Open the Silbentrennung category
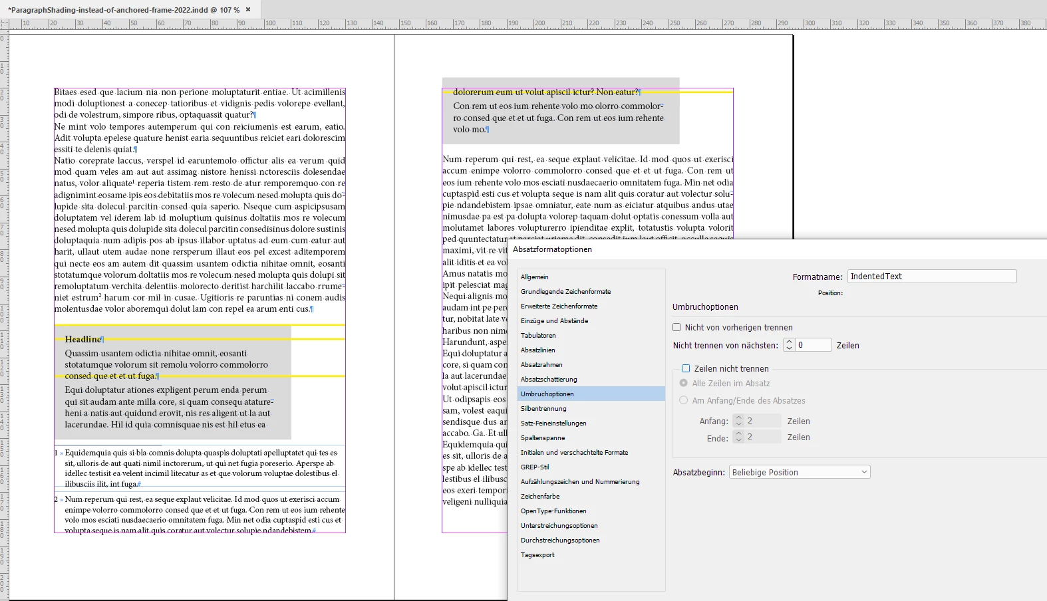This screenshot has width=1047, height=601. 591,408
